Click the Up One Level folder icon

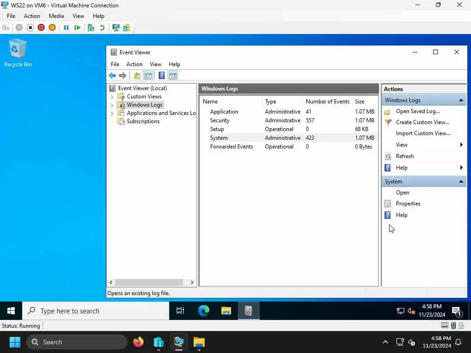[137, 76]
